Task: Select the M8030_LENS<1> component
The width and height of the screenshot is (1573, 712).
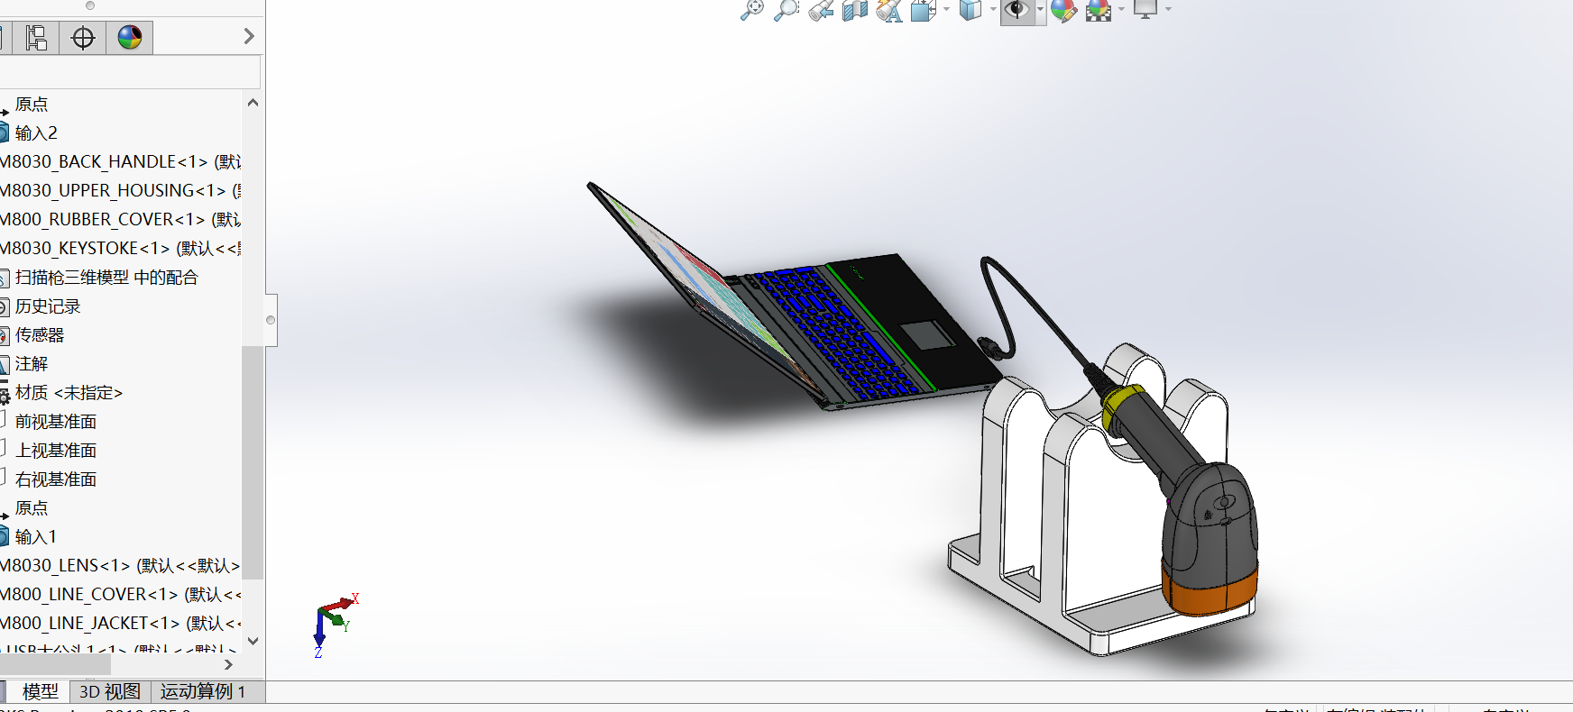Action: click(120, 566)
